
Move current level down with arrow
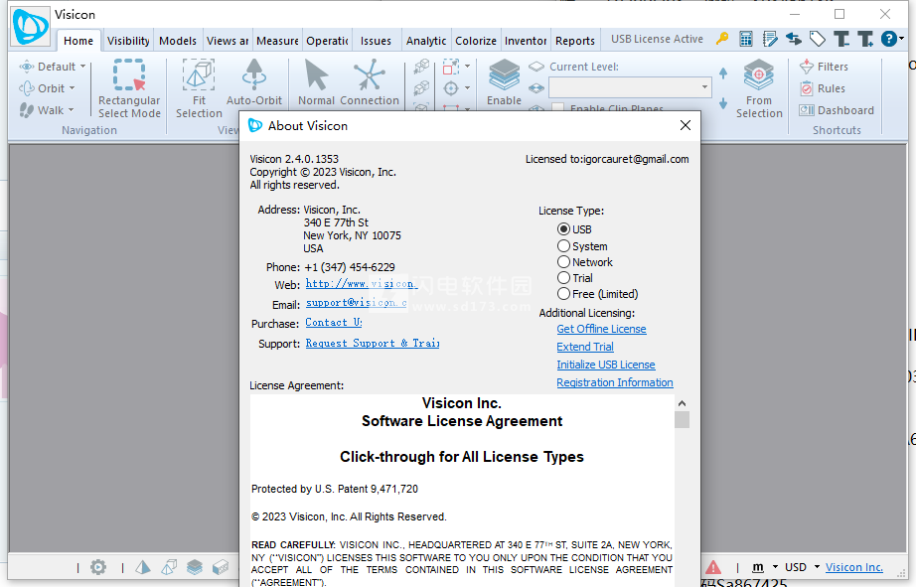click(x=723, y=103)
